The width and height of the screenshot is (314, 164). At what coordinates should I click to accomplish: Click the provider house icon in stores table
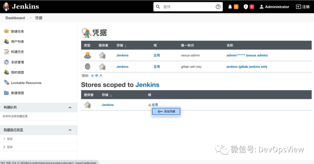pyautogui.click(x=88, y=105)
